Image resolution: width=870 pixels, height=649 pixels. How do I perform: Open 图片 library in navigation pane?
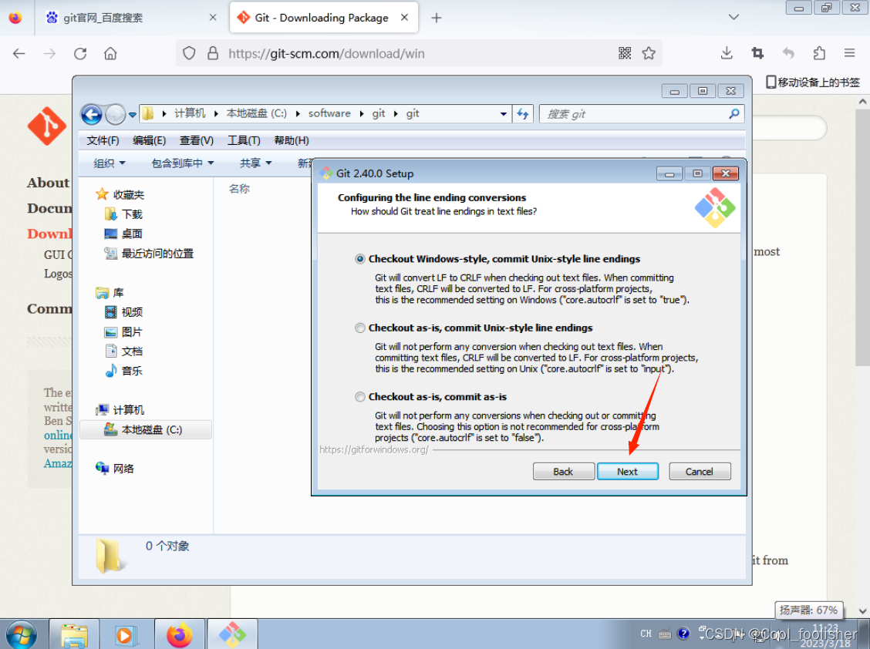132,331
